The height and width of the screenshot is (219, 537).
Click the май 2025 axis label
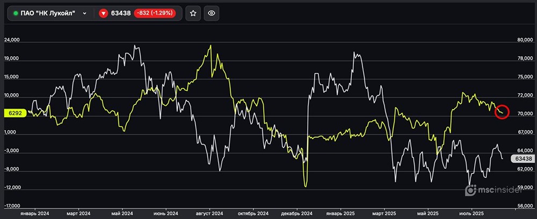click(428, 213)
